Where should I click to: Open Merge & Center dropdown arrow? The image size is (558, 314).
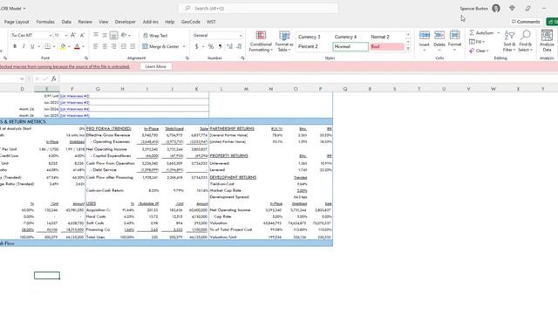pos(184,46)
